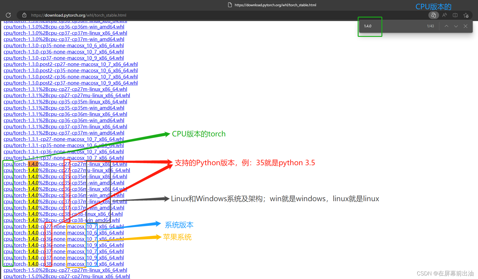Open torch-1.4.0 cp35 macosx_10_6 link
Viewport: 478px width, 279px height.
(64, 233)
